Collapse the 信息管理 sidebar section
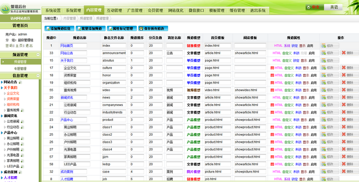The width and height of the screenshot is (359, 182). click(38, 75)
